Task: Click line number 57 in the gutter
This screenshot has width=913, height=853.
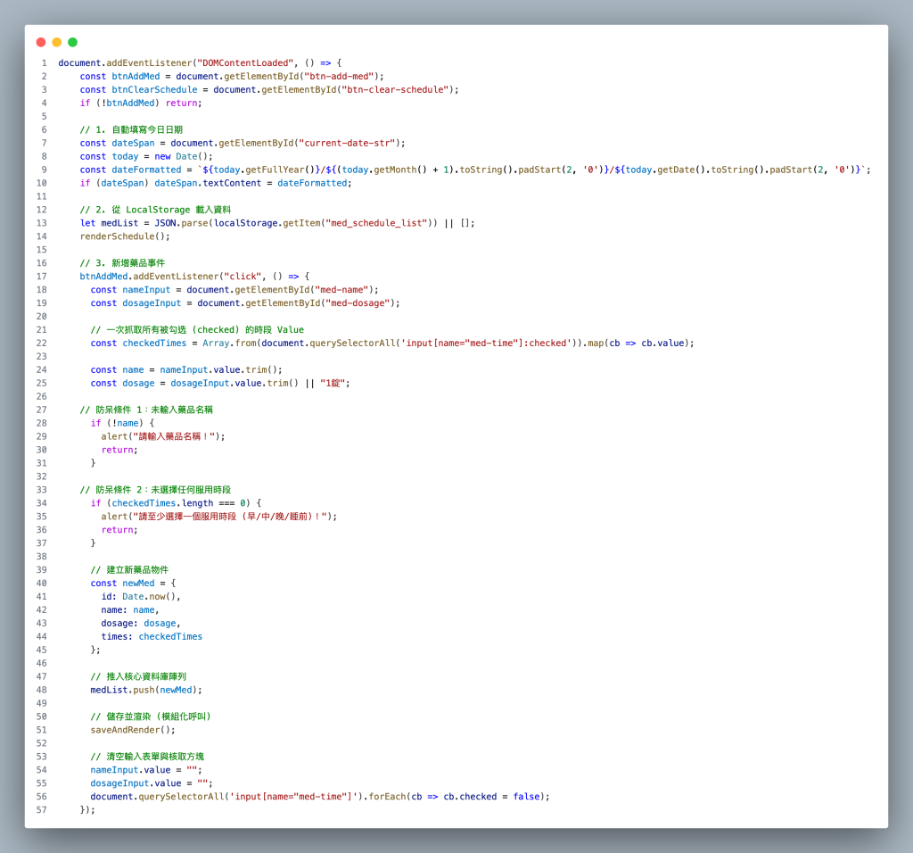Action: (41, 810)
